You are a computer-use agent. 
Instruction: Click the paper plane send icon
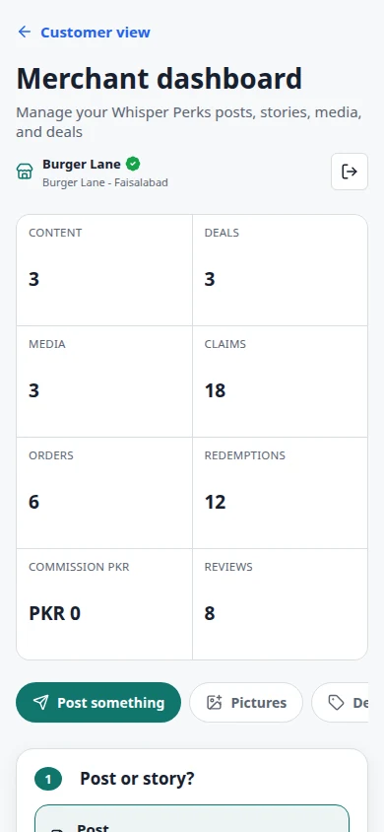[40, 703]
